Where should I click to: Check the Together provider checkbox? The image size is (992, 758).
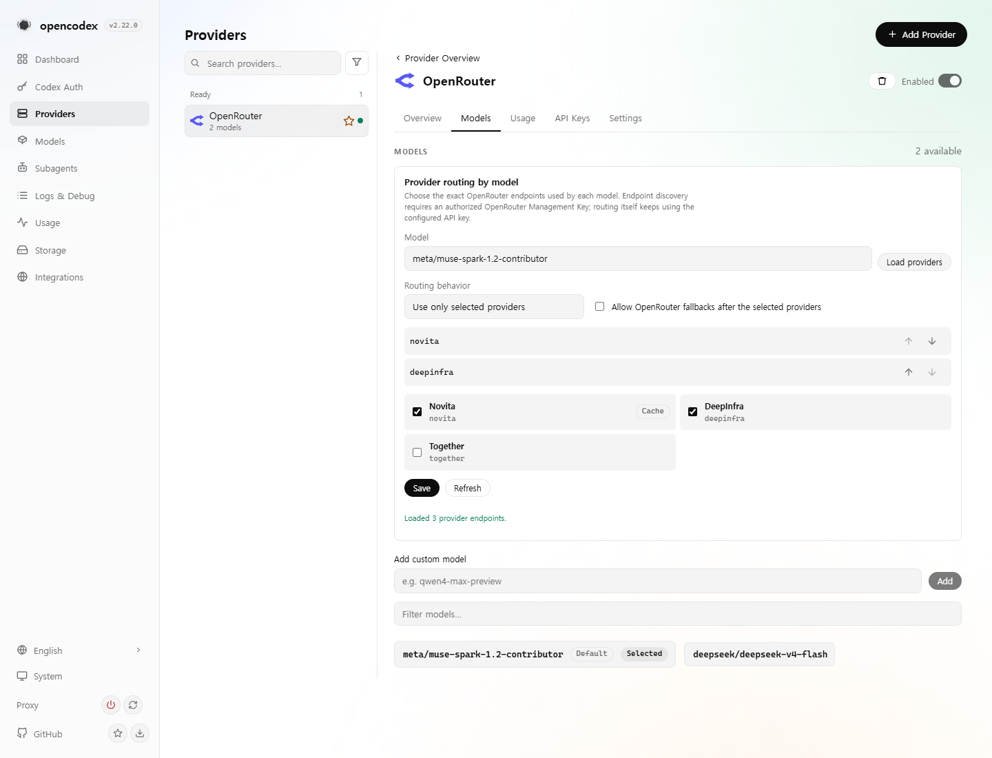(x=417, y=453)
